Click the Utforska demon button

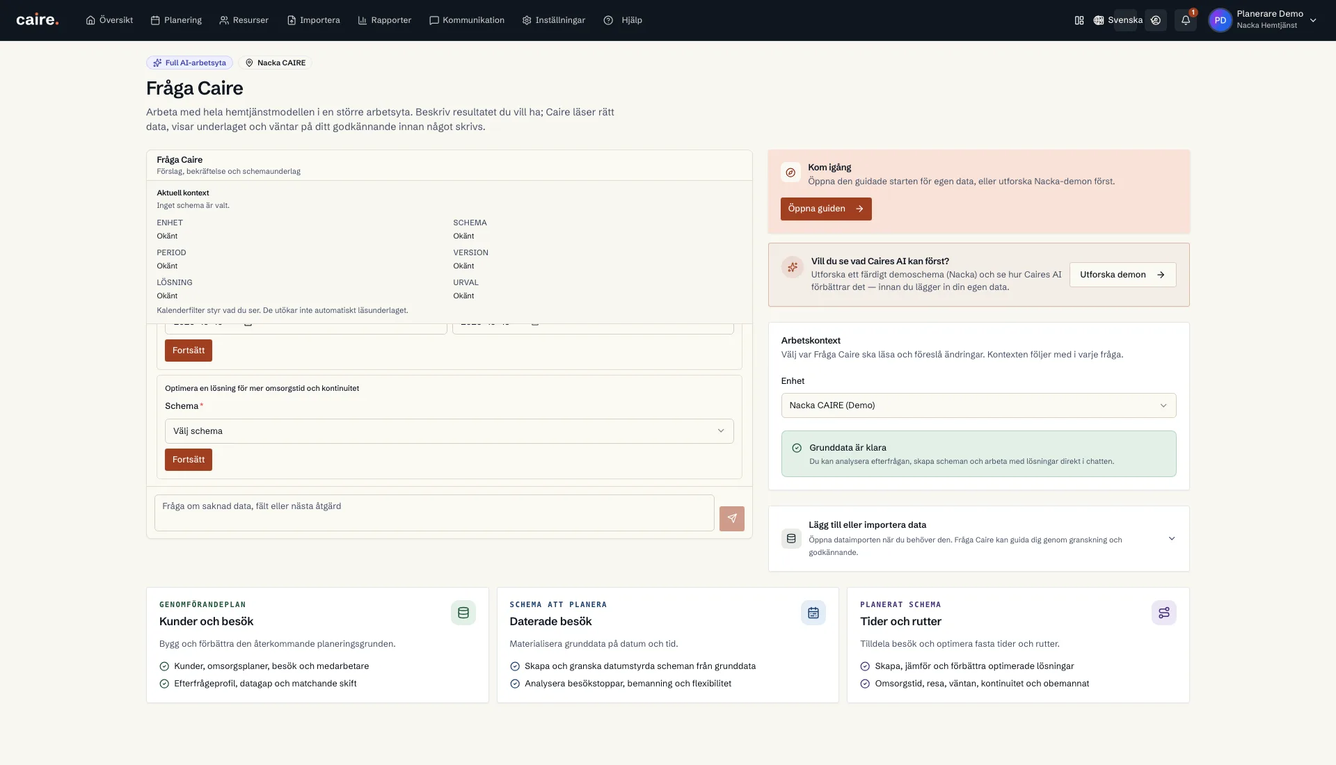pyautogui.click(x=1122, y=275)
